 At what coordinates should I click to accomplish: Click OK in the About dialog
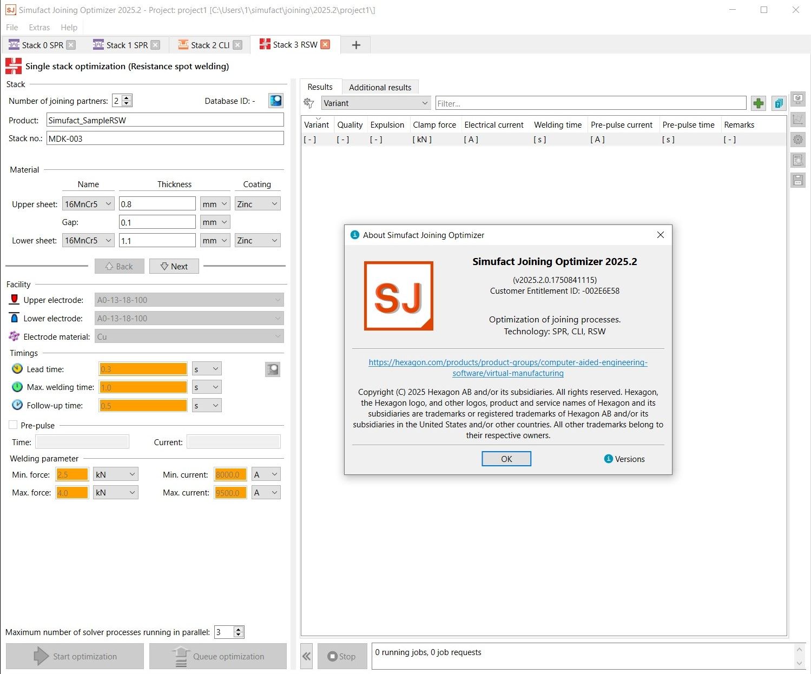[x=506, y=458]
